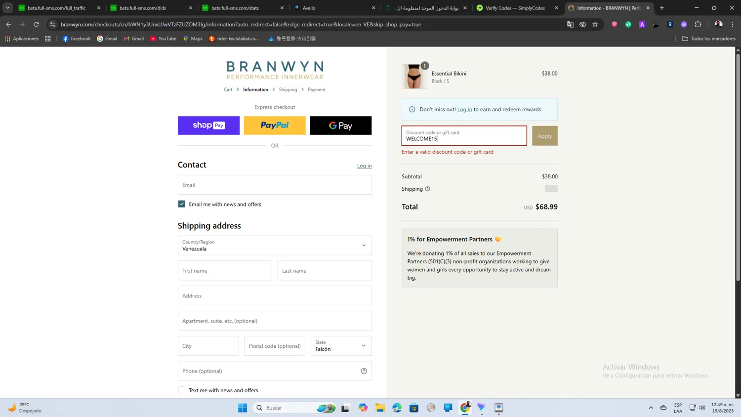The width and height of the screenshot is (741, 417).
Task: Click the Shipping help question mark icon
Action: (428, 189)
